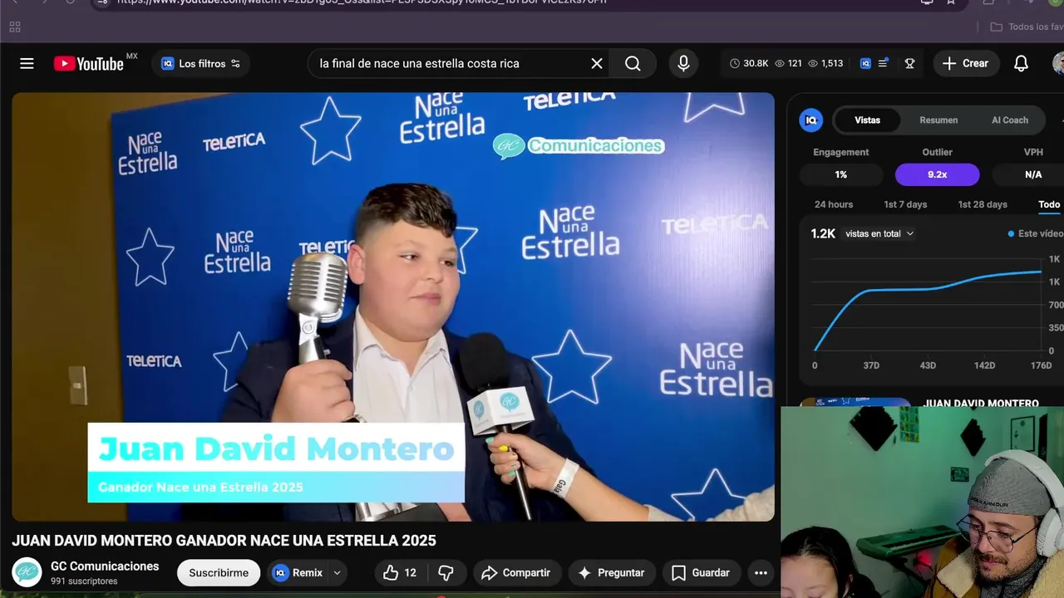Open the vidIQ Los filtros button

tap(200, 63)
